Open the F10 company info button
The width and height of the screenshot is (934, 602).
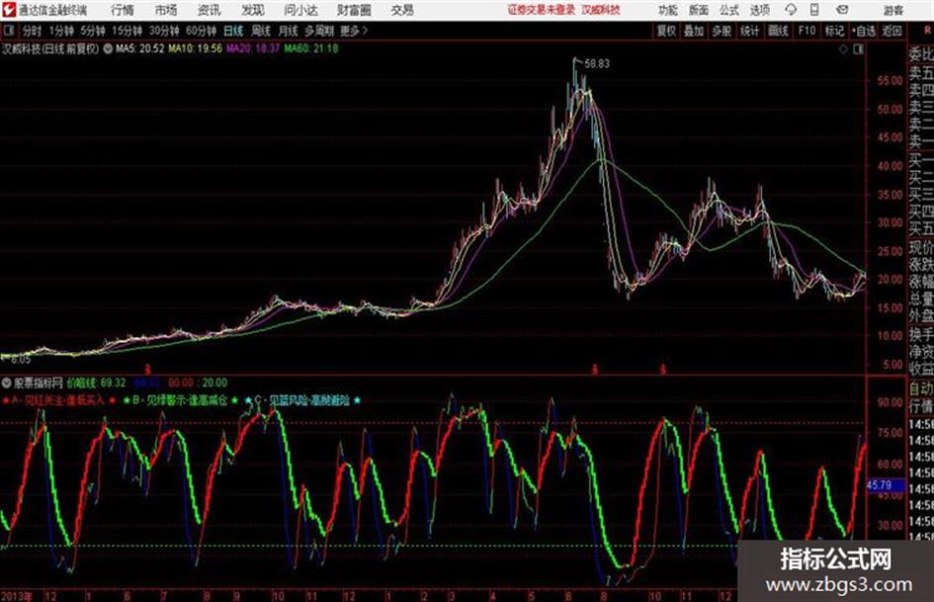point(807,31)
